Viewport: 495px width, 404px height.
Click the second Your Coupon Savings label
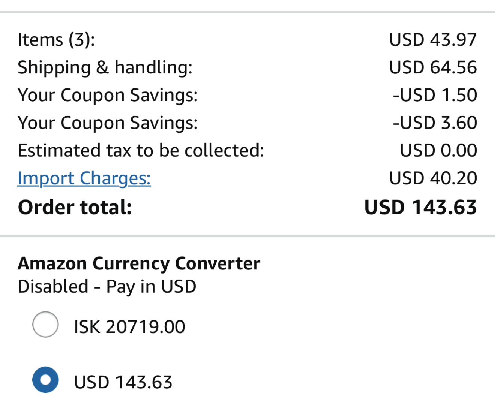pos(108,123)
